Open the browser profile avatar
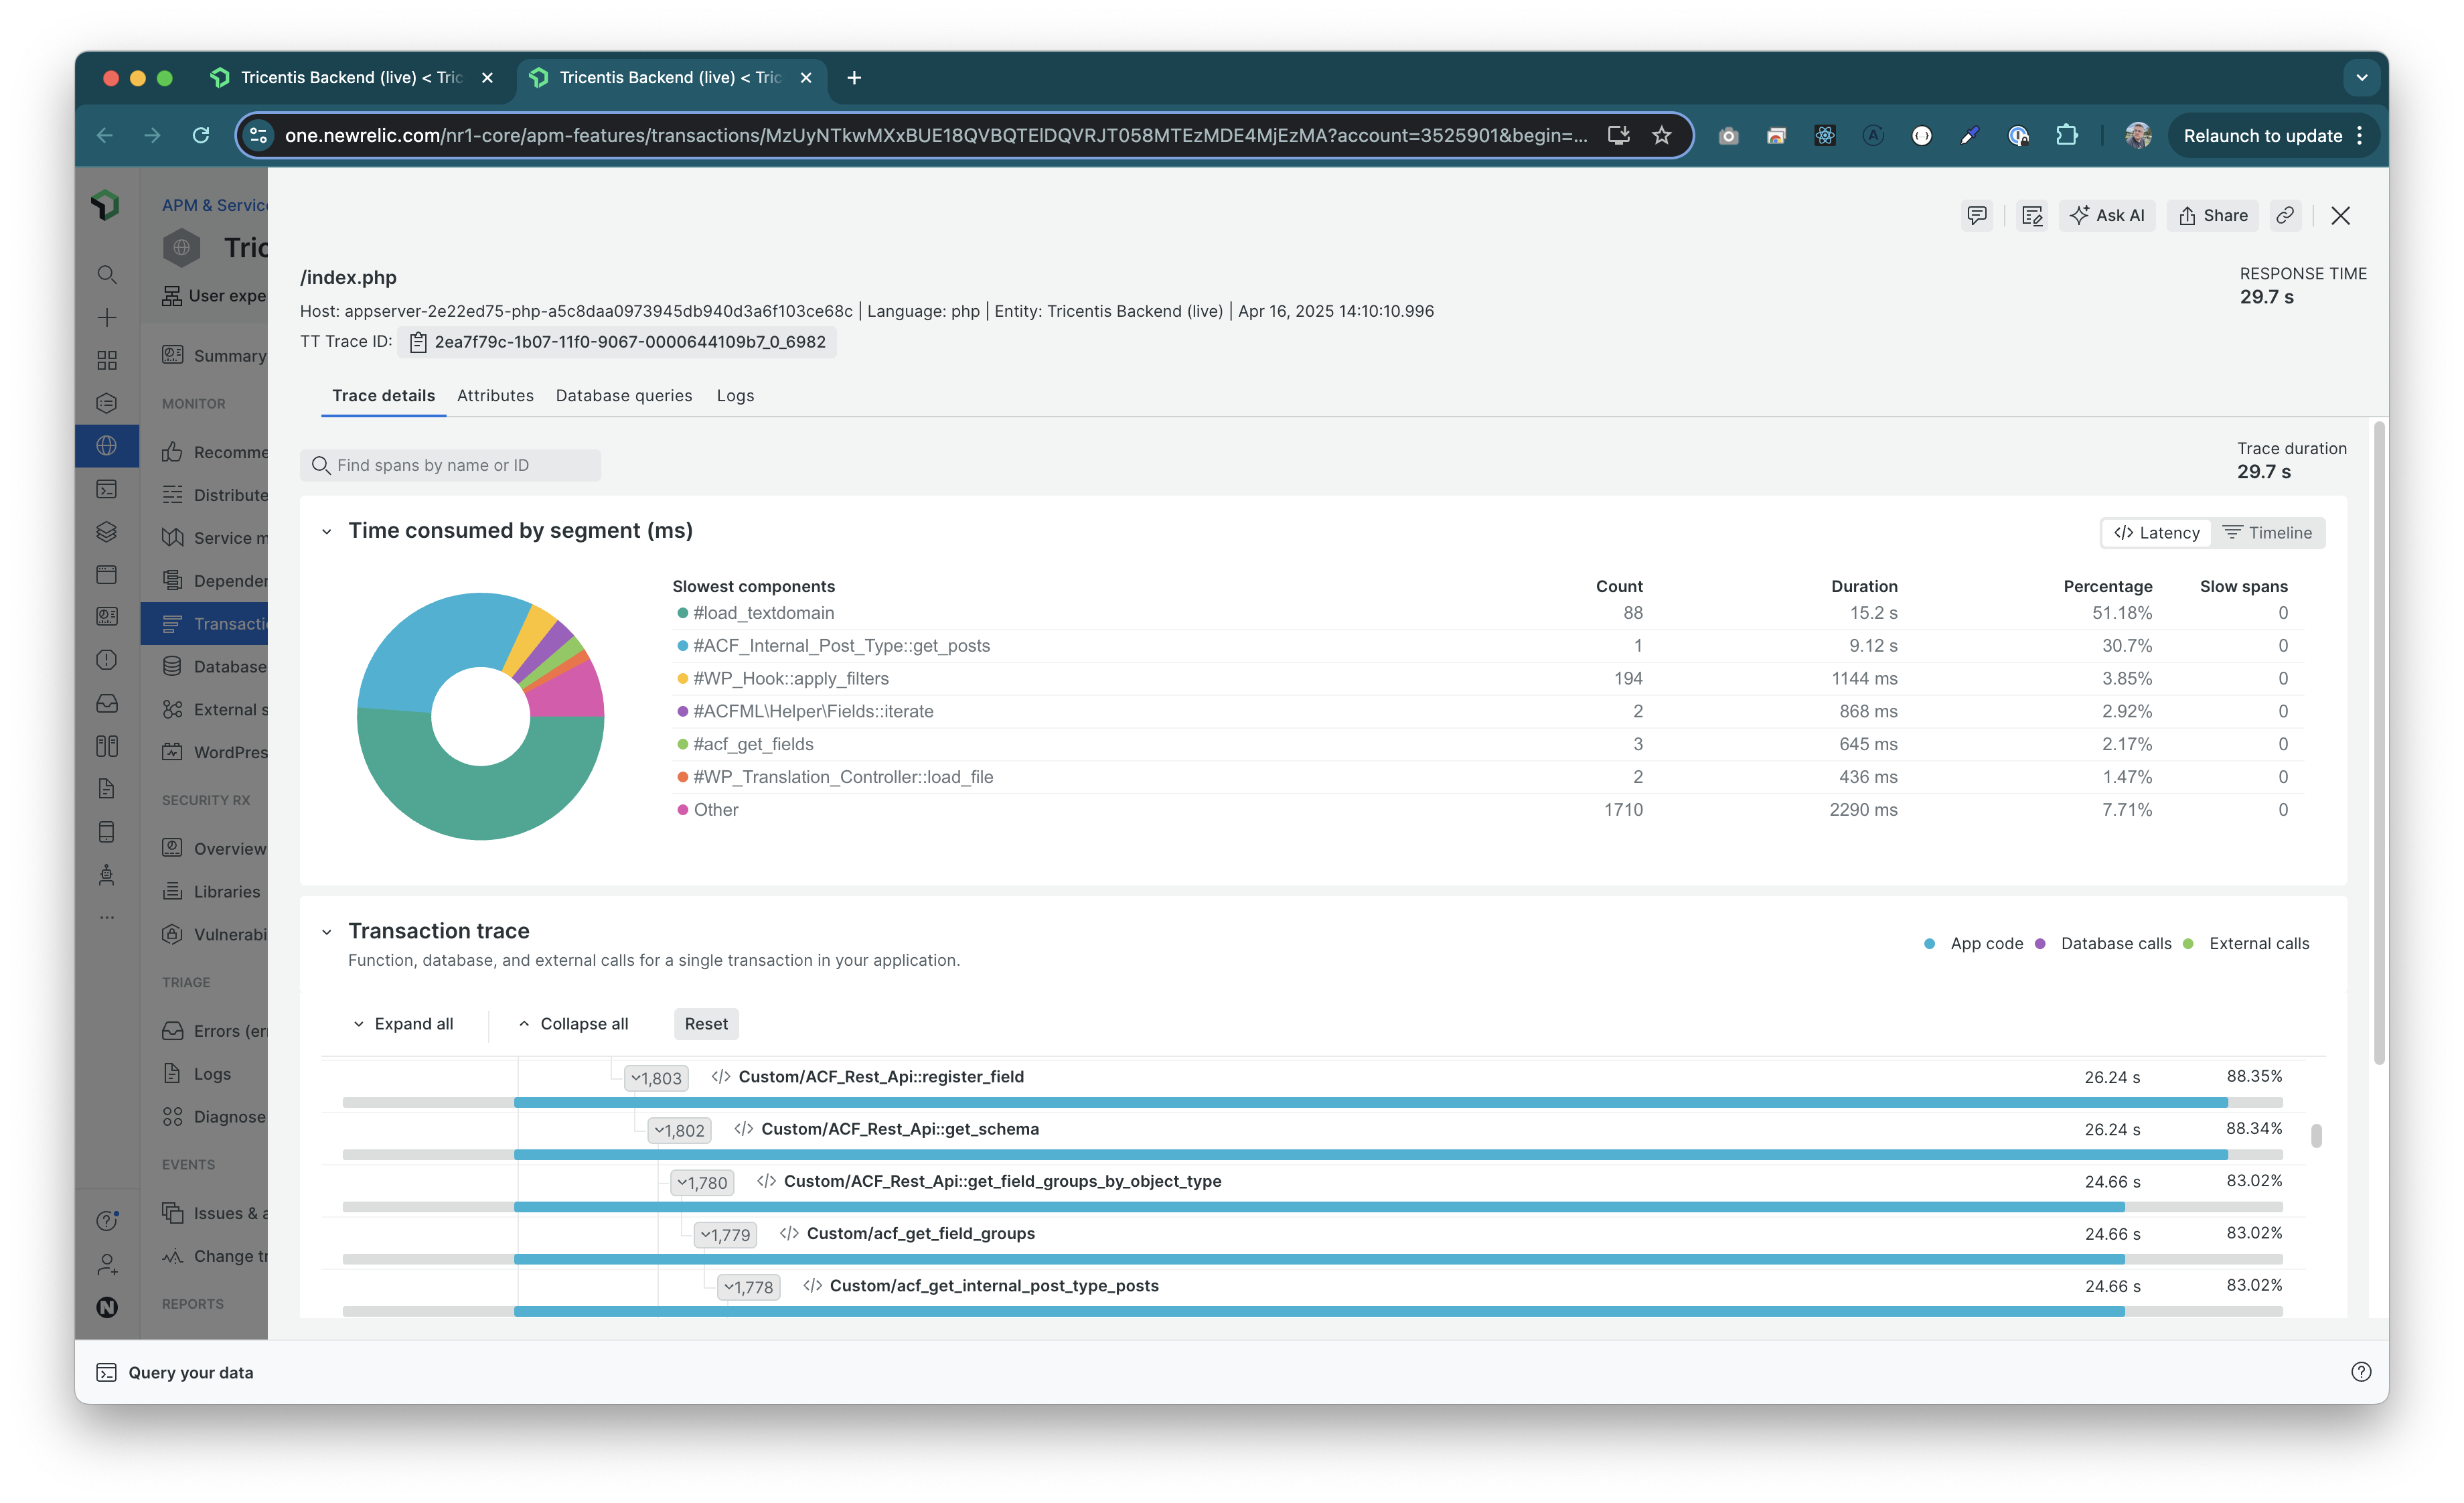This screenshot has height=1503, width=2464. pos(2138,135)
